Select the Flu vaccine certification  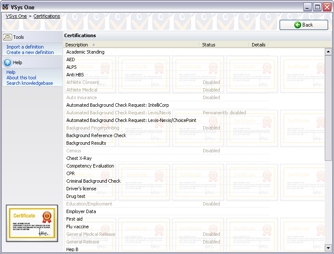click(x=78, y=227)
